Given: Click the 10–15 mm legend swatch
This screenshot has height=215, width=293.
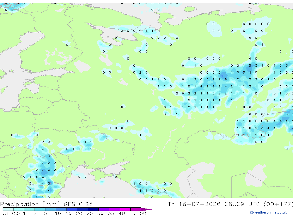Looking at the screenshot, I should click(61, 209).
